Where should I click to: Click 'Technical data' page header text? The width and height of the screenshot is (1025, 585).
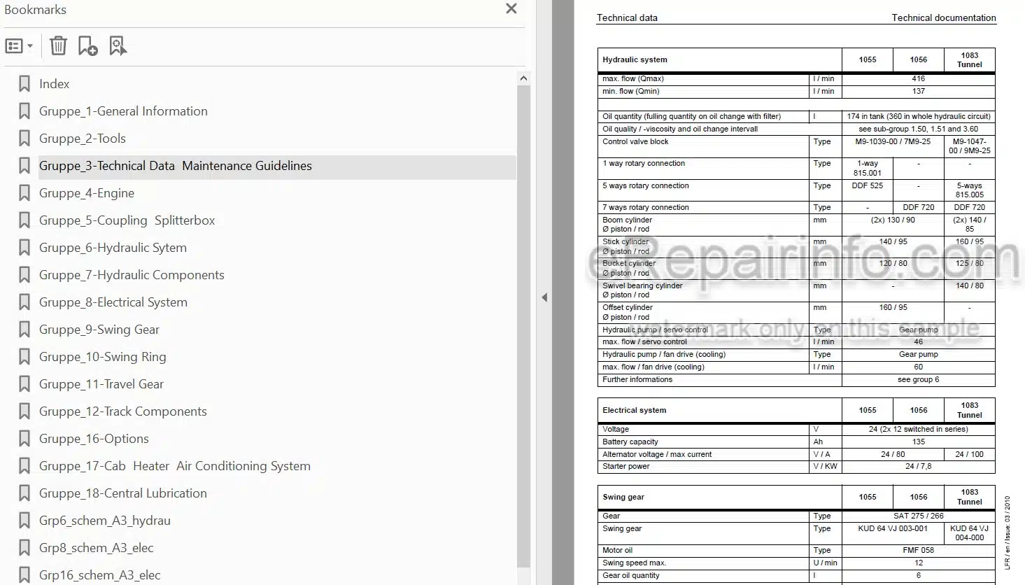point(627,18)
